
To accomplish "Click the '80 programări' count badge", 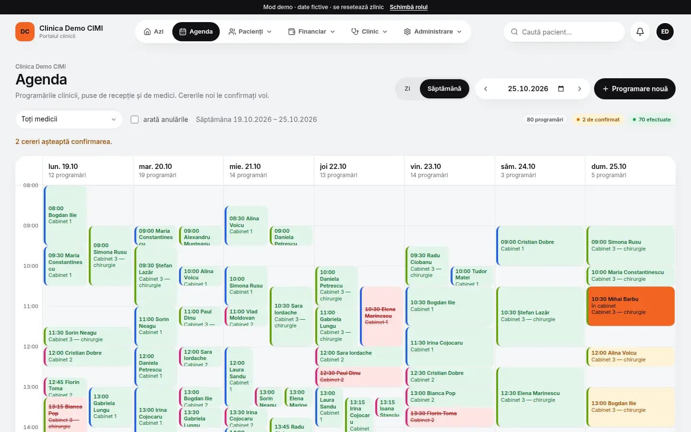I will 545,120.
